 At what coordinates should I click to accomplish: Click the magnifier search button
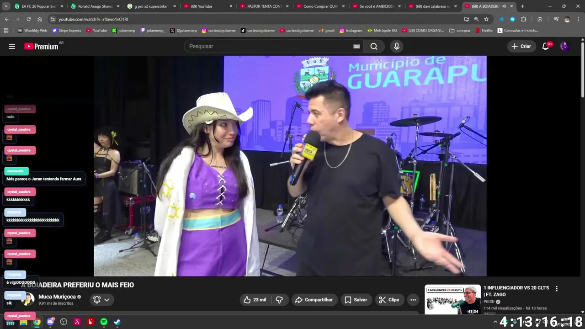[374, 46]
